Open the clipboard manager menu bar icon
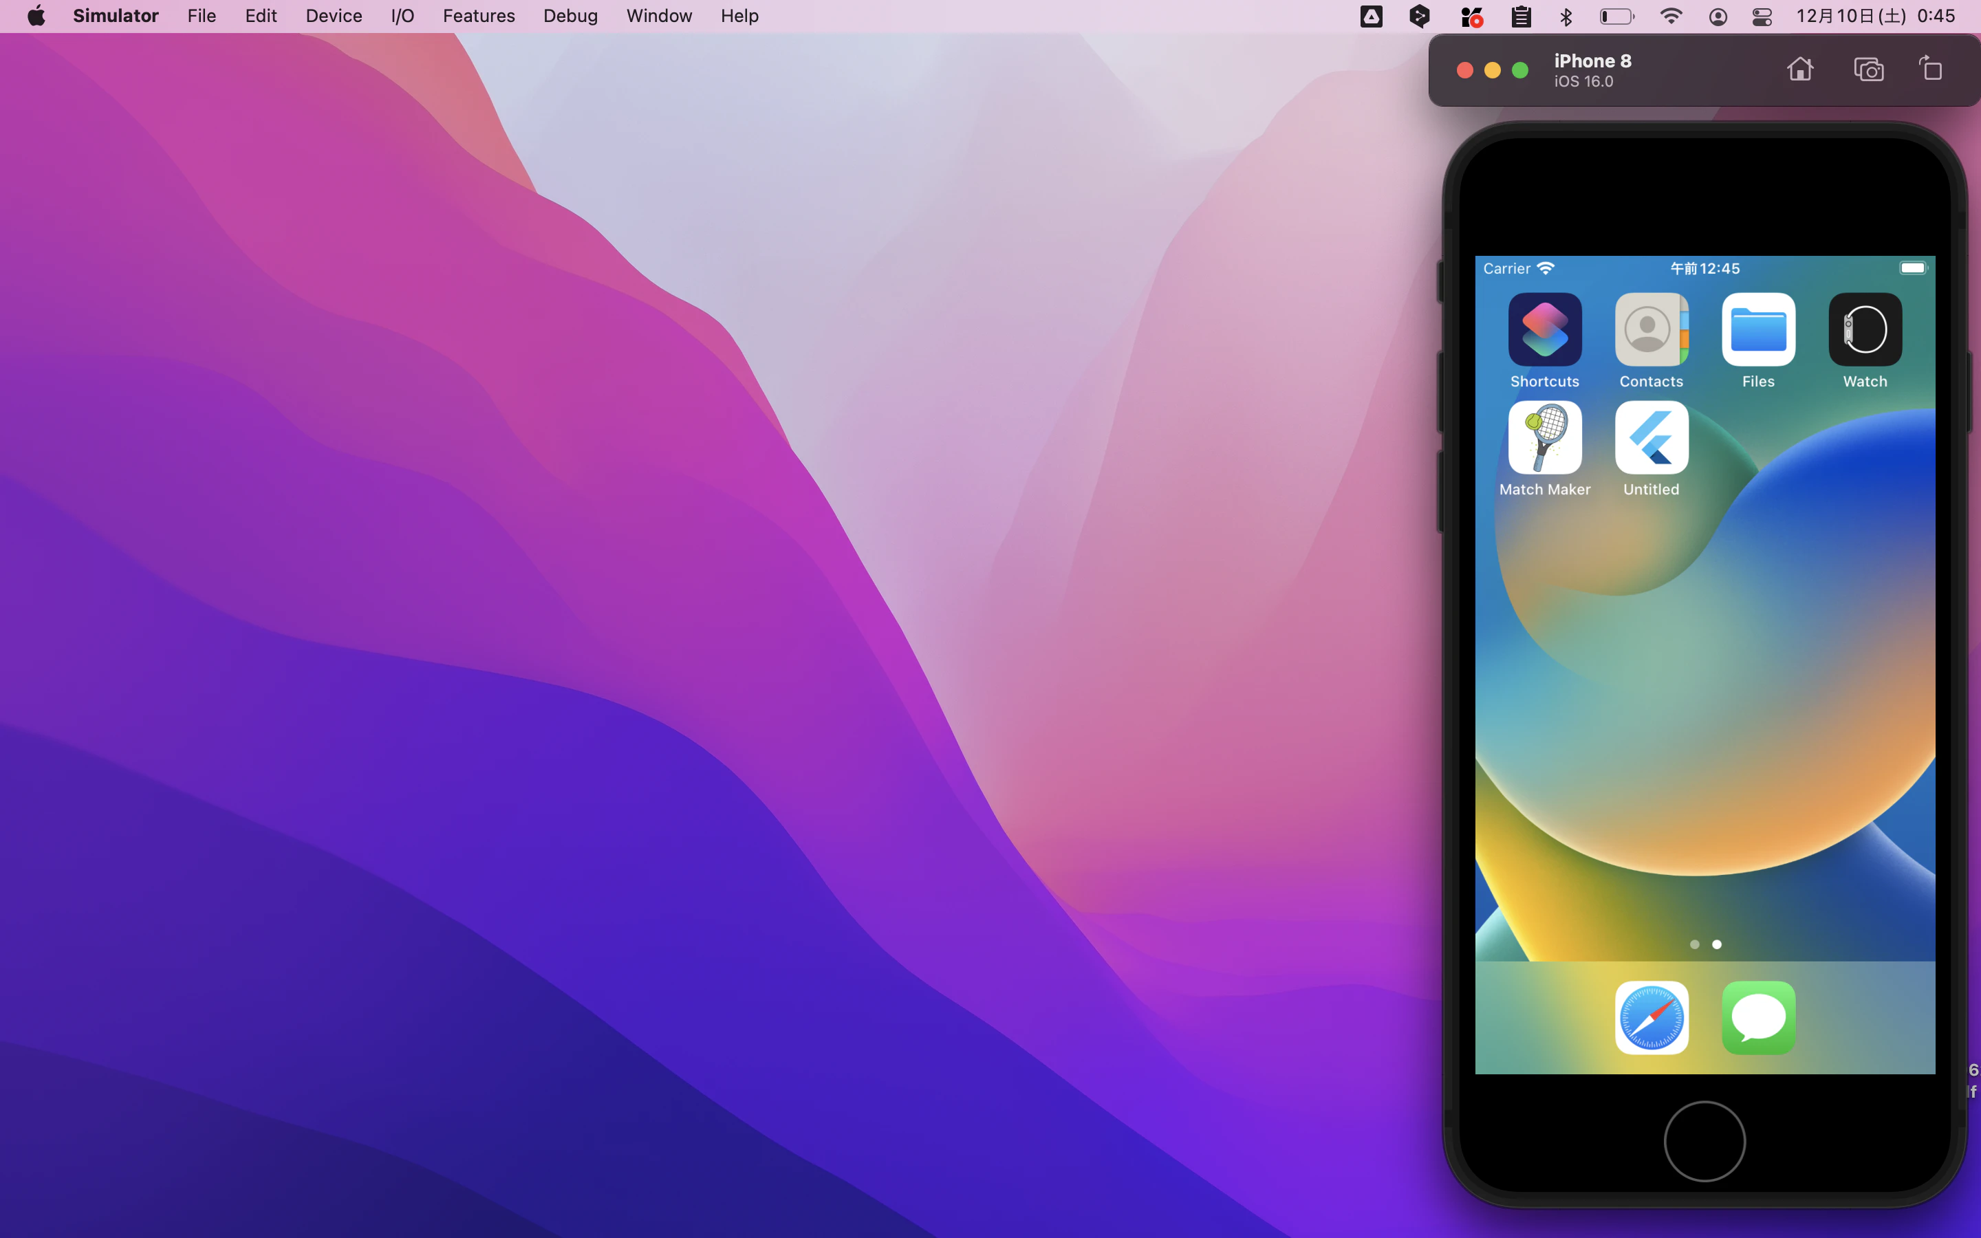The height and width of the screenshot is (1238, 1981). click(x=1521, y=17)
